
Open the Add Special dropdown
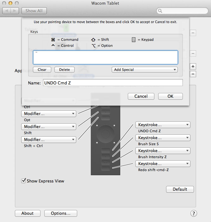tap(145, 70)
